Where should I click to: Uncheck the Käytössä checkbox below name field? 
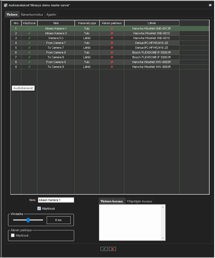[x=39, y=209]
